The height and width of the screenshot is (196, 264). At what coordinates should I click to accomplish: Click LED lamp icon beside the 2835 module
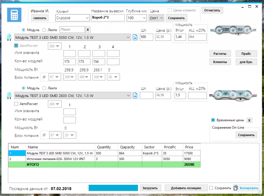pos(9,95)
